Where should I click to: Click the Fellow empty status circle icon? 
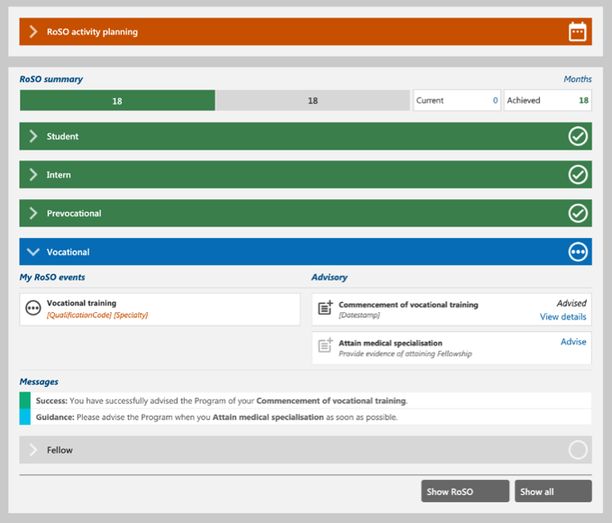tap(578, 450)
